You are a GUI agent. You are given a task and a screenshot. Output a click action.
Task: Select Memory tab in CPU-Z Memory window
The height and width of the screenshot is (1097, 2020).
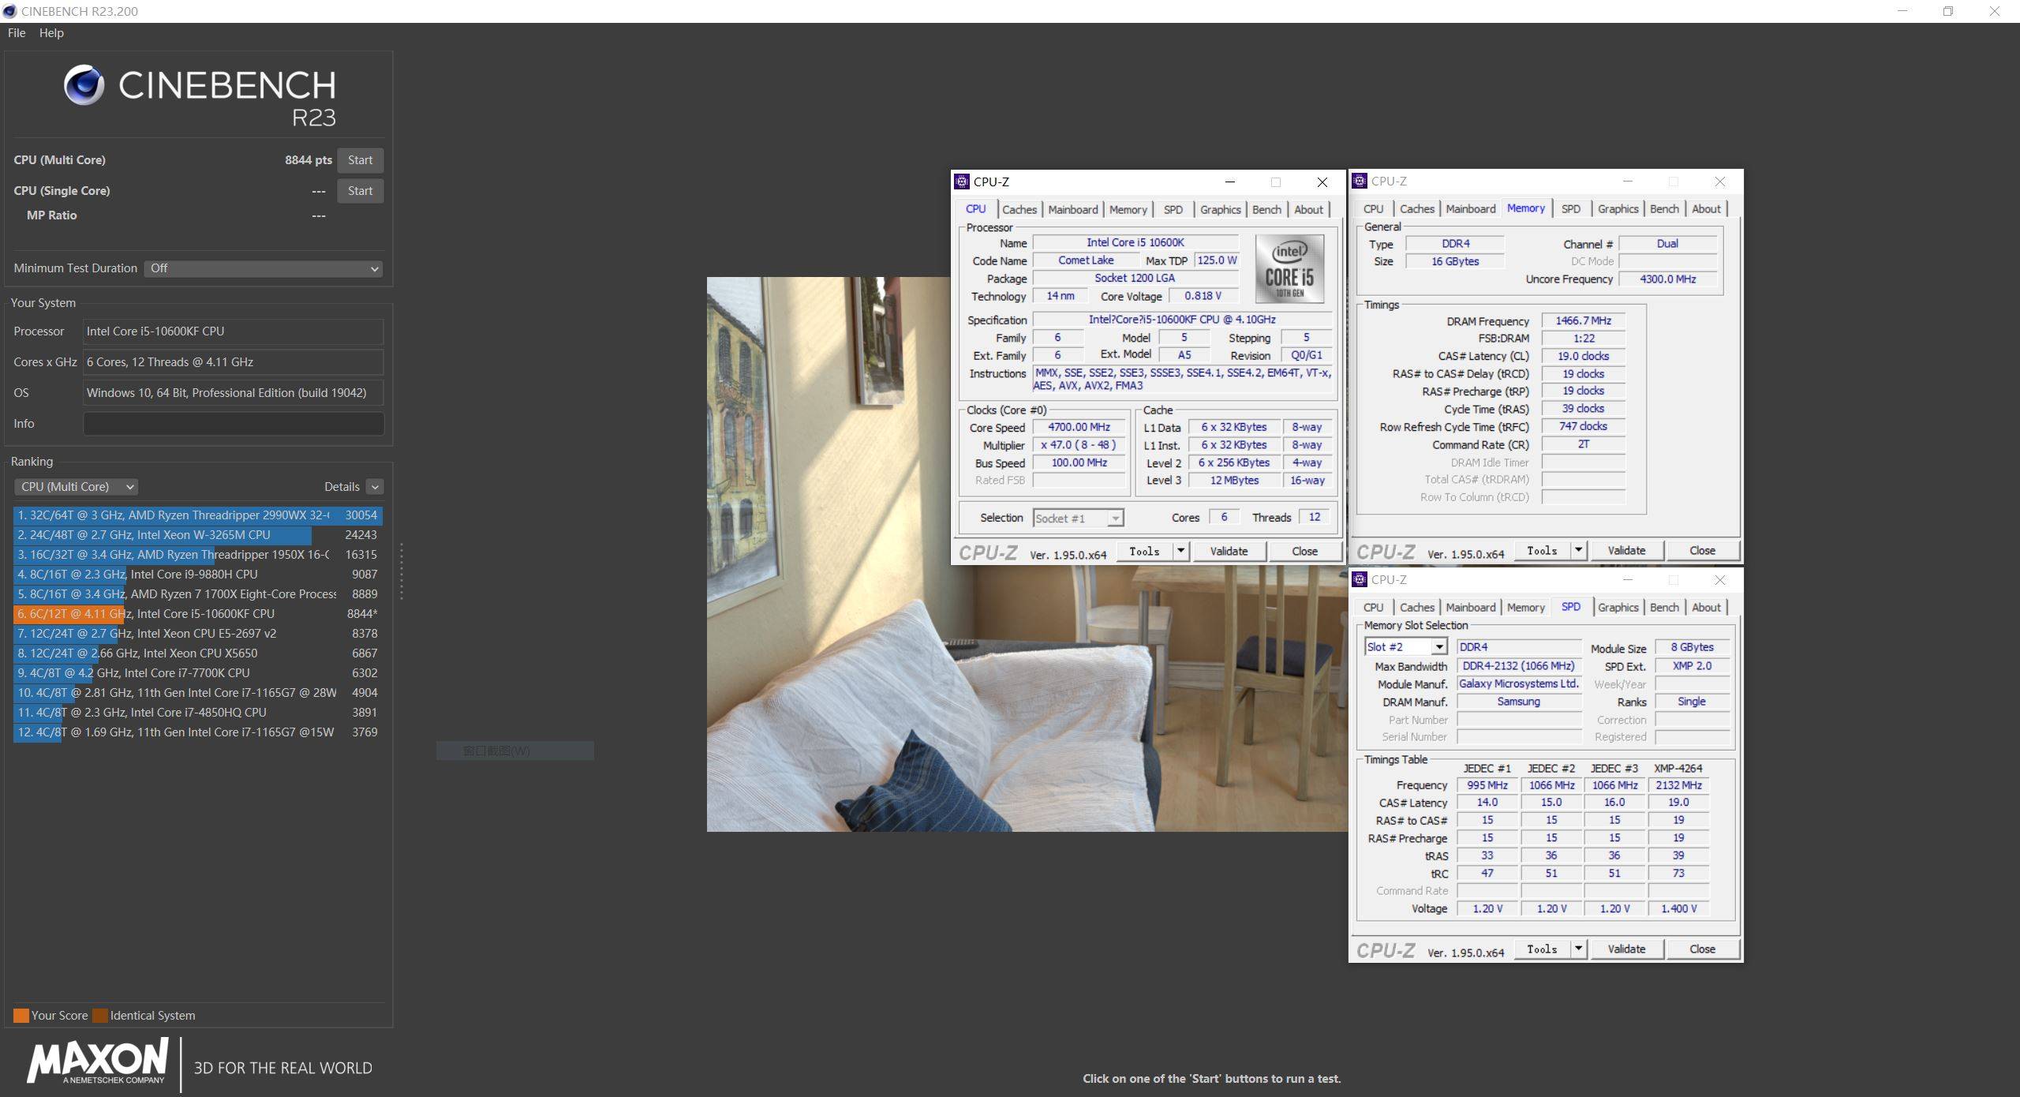[x=1525, y=208]
